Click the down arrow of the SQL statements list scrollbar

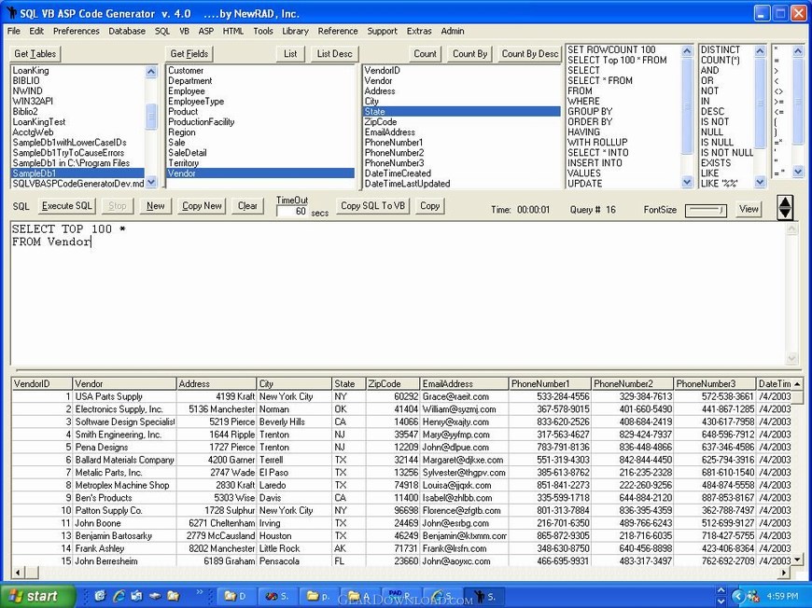(687, 182)
